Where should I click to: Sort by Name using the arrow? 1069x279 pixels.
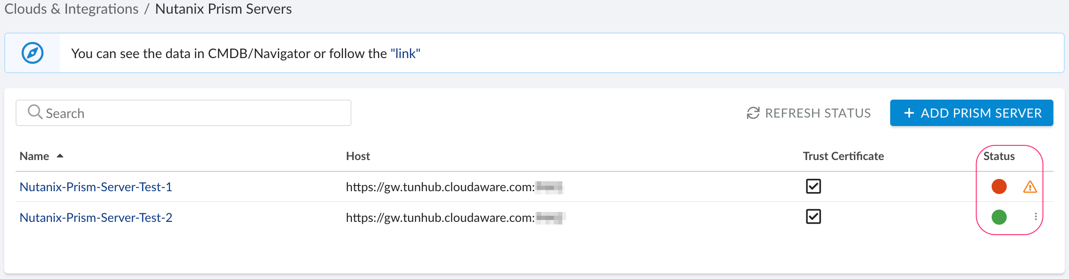(x=60, y=156)
